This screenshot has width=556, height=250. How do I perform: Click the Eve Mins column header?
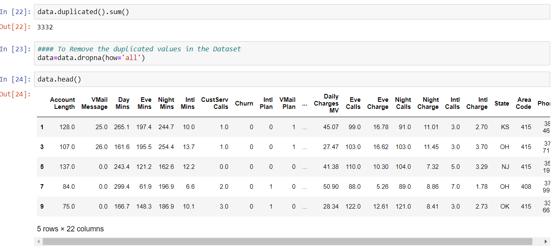click(x=145, y=103)
